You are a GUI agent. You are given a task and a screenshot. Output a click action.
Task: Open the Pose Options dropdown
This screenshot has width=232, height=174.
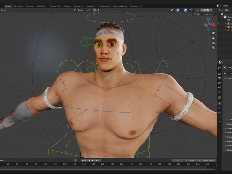click(208, 14)
